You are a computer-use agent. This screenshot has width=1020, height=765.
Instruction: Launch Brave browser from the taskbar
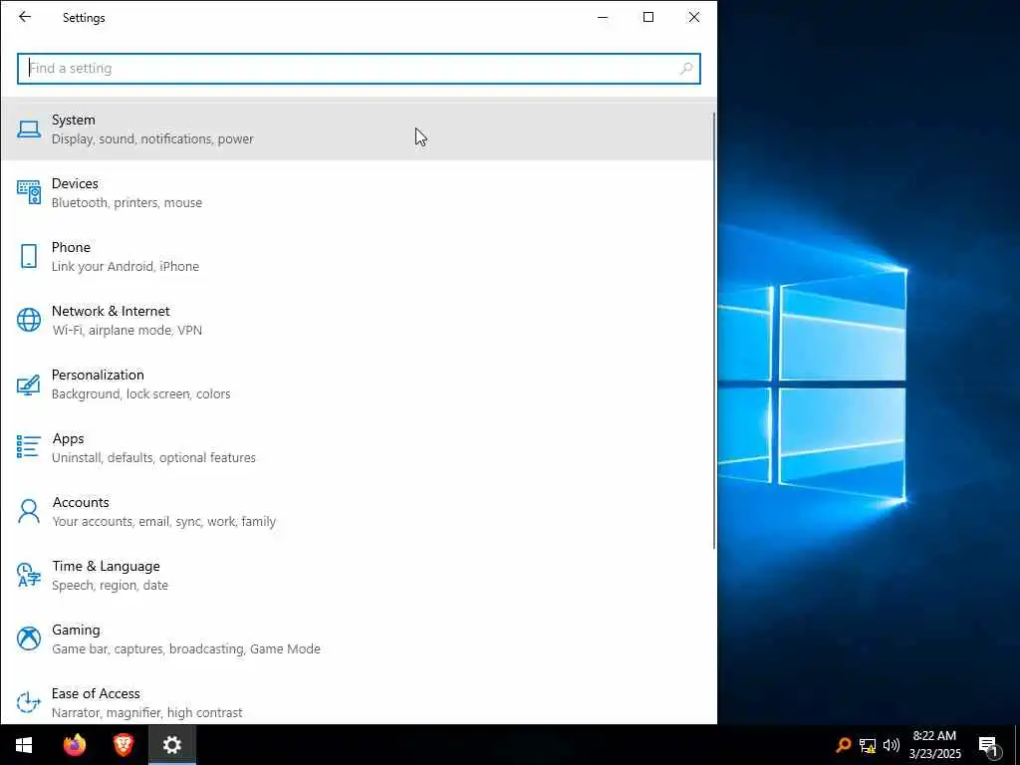click(123, 745)
